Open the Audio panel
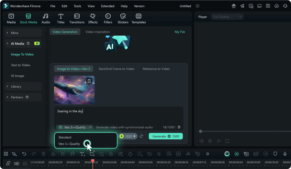The image size is (291, 169). (46, 18)
